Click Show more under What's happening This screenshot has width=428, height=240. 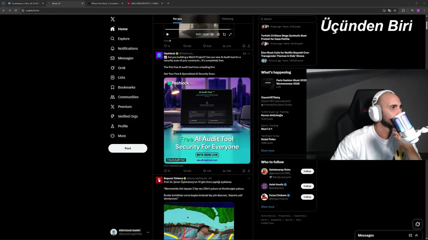point(267,151)
